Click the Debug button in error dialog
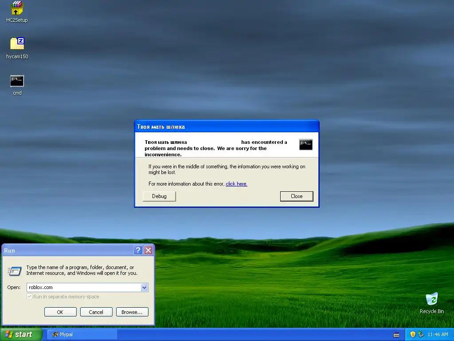Screen dimensions: 454x341 [159, 196]
